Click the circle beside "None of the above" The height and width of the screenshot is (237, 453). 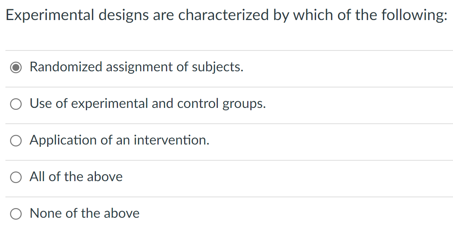click(15, 213)
